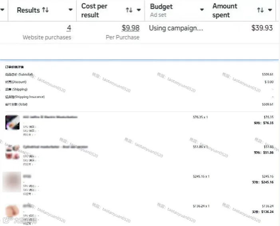Click the 4 website purchases result

click(69, 28)
